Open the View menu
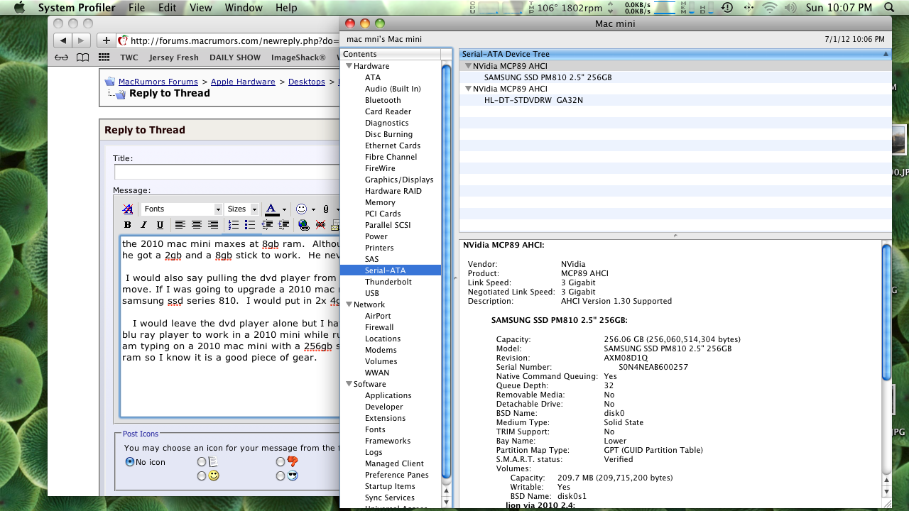The height and width of the screenshot is (511, 909). [201, 8]
